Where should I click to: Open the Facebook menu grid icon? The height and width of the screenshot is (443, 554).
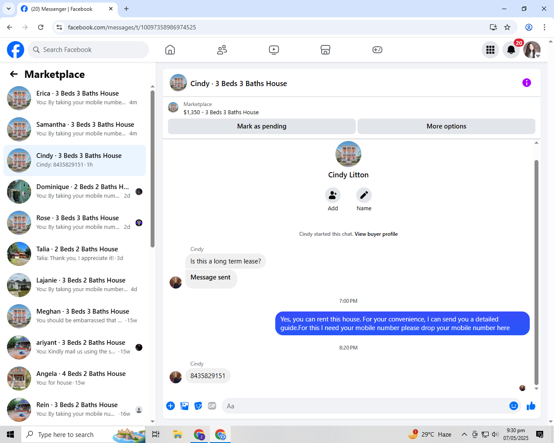490,50
